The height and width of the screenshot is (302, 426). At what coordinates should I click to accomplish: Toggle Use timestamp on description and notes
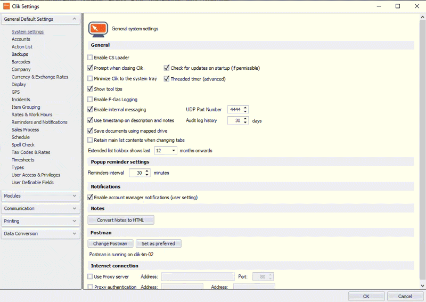pyautogui.click(x=90, y=120)
